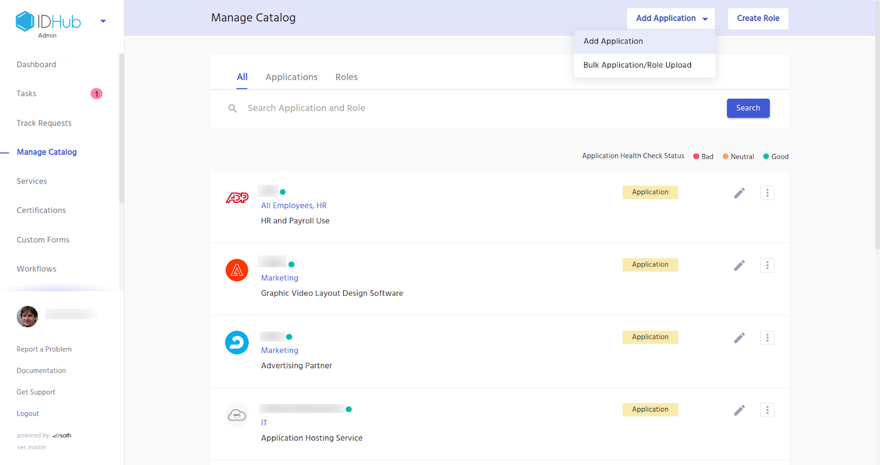Click the AWS cloud application logo
Viewport: 880px width, 465px height.
click(x=237, y=415)
